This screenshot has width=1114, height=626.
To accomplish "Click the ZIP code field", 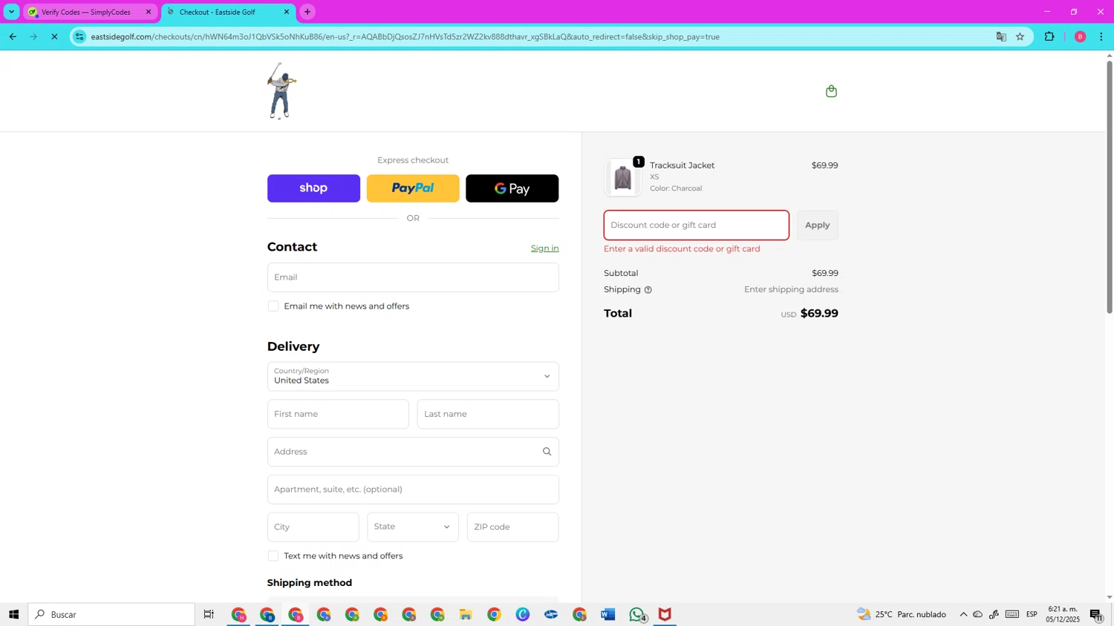I will (x=512, y=527).
